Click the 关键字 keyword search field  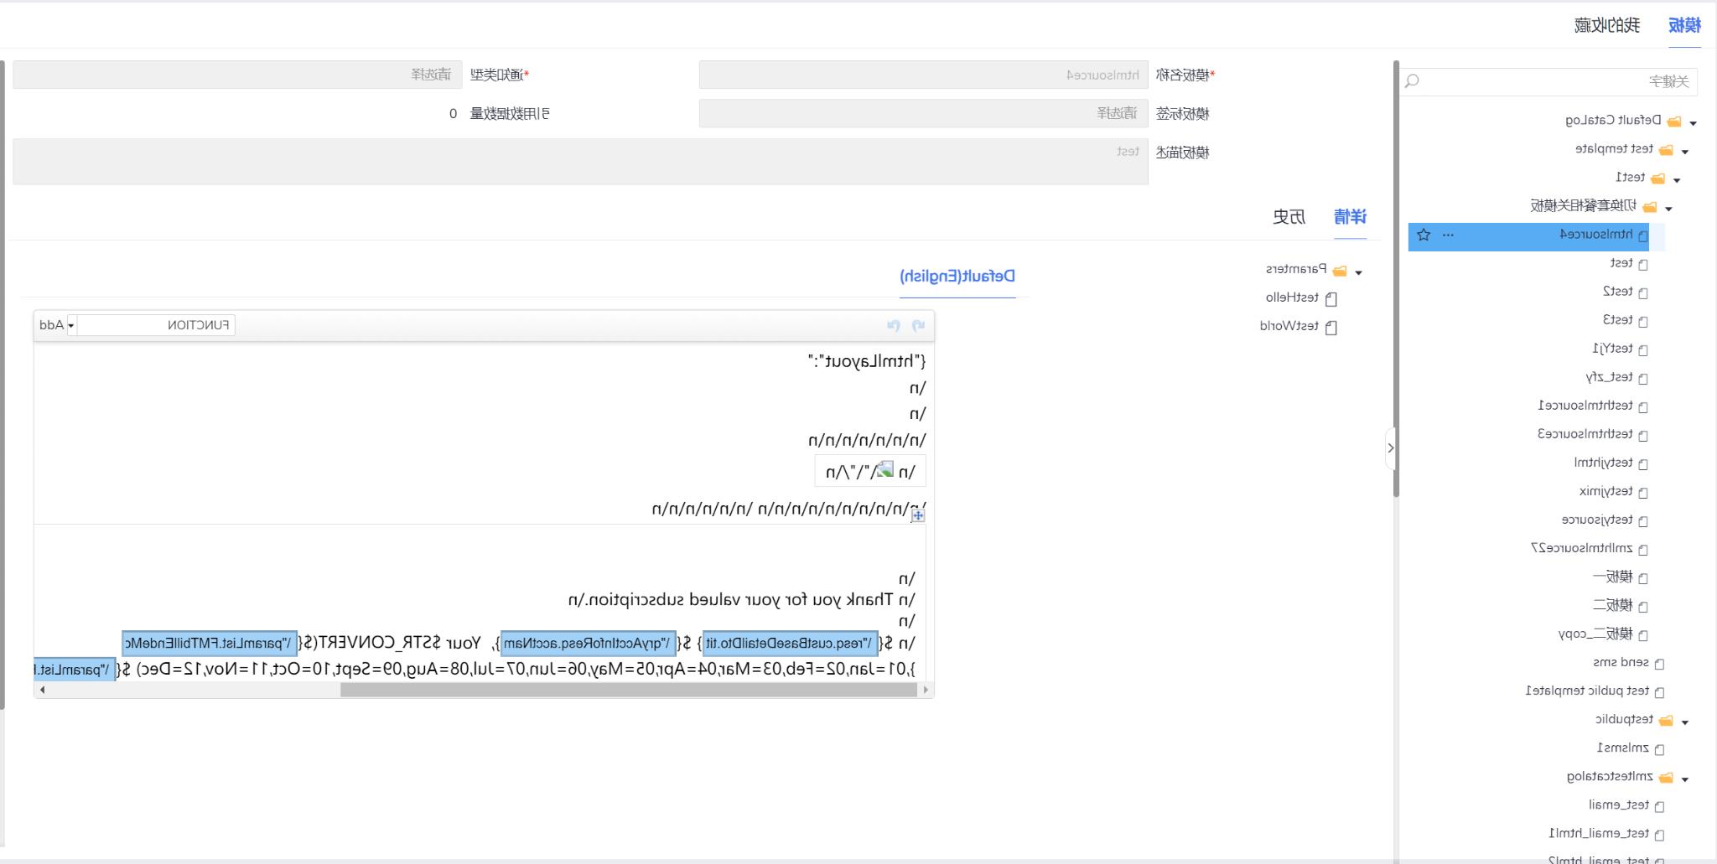click(1549, 81)
